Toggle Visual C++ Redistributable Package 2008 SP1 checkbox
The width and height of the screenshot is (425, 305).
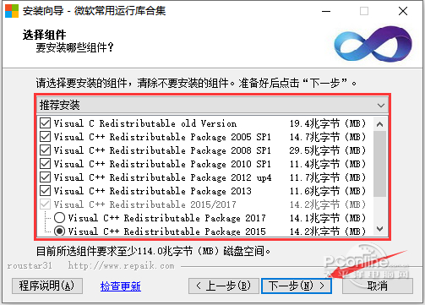[46, 150]
